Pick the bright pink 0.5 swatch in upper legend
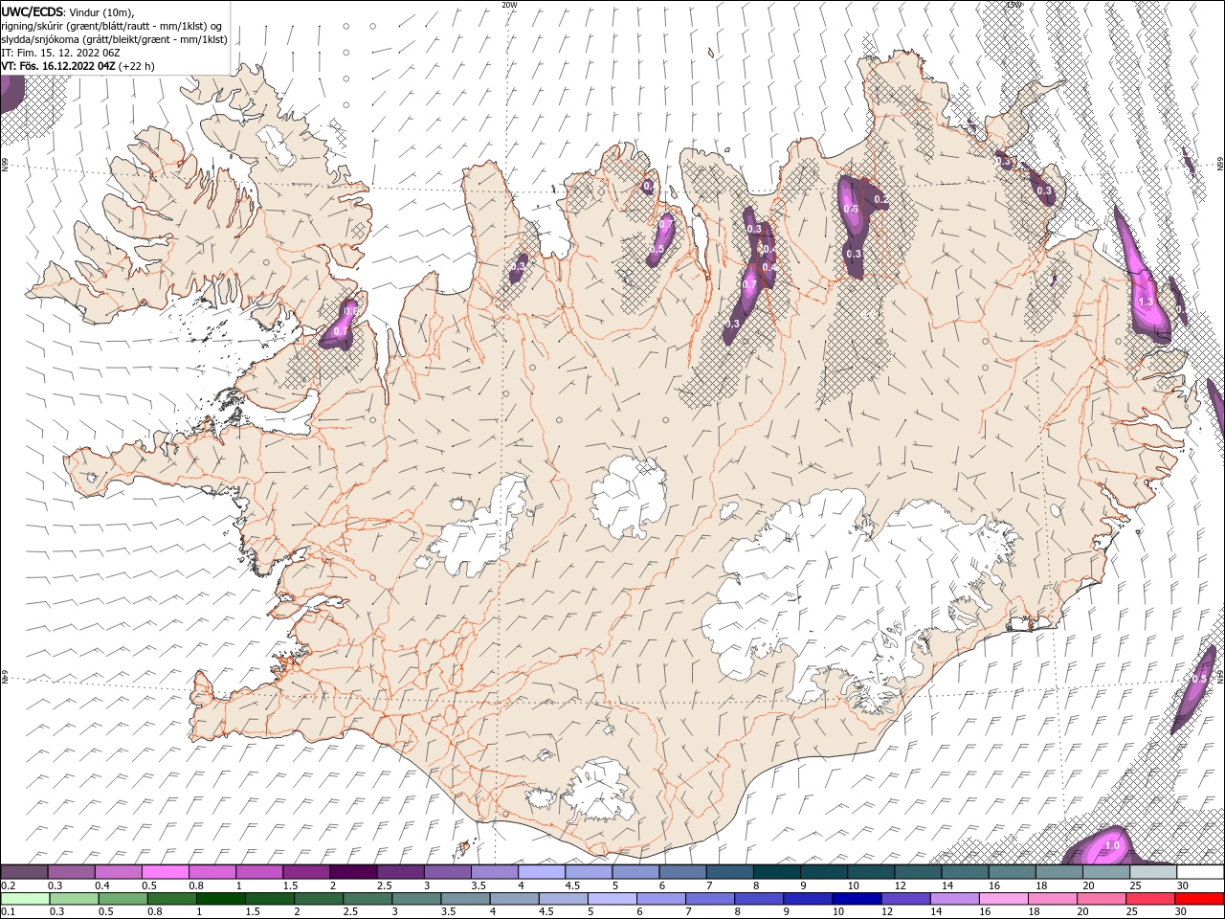The image size is (1225, 919). pyautogui.click(x=166, y=872)
